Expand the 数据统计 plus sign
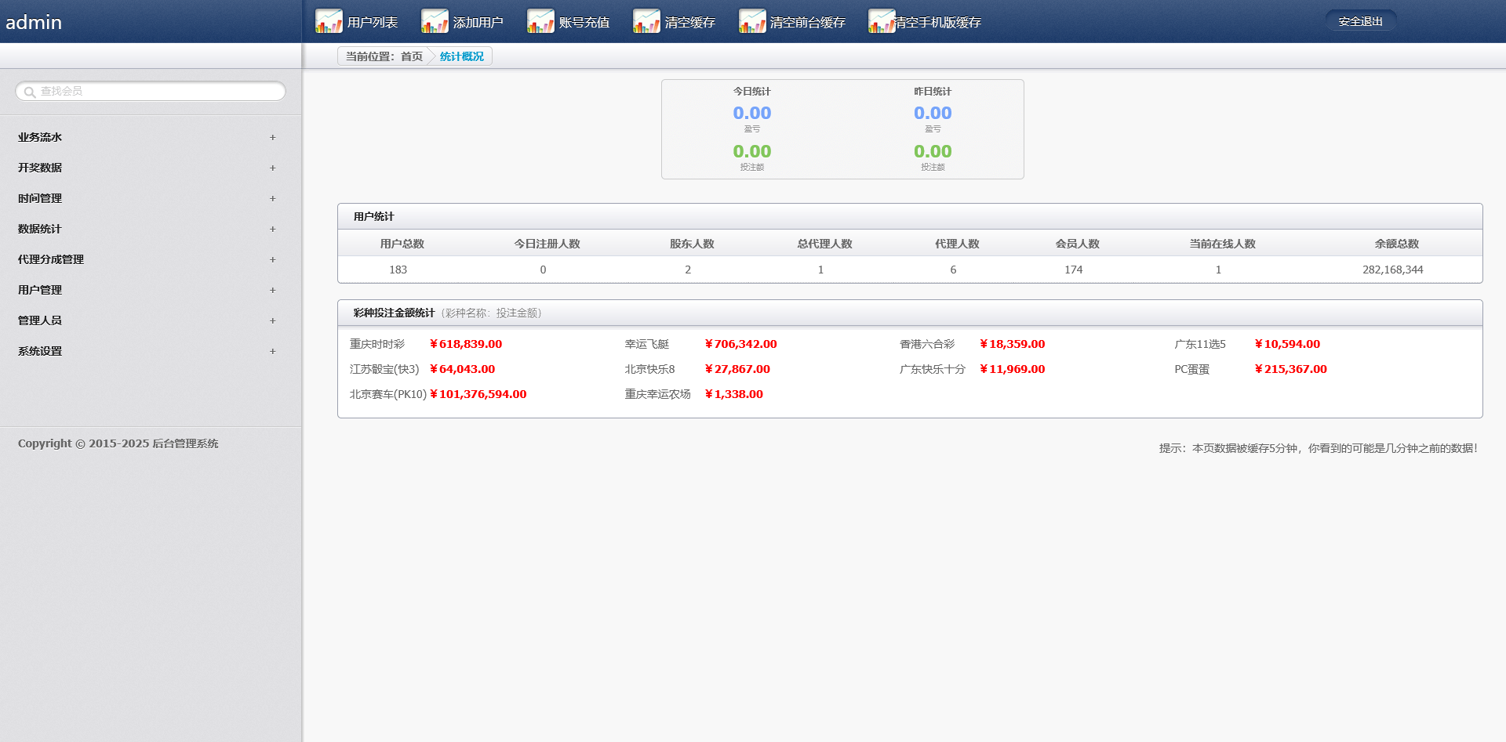The image size is (1506, 742). click(272, 229)
